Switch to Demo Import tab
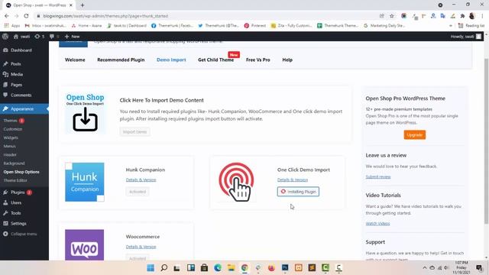Viewport: 489px width, 275px height. pyautogui.click(x=171, y=60)
